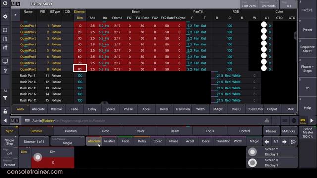Open Phaser + Steps from the right sidebar
This screenshot has height=178, width=317.
point(307,69)
